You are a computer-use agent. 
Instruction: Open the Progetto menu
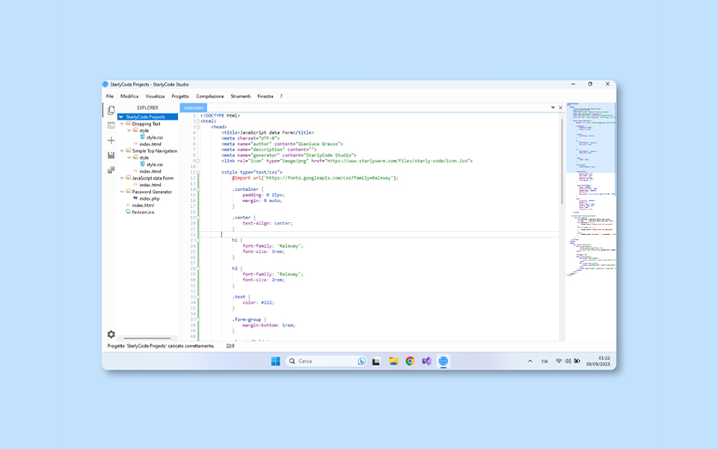[180, 97]
